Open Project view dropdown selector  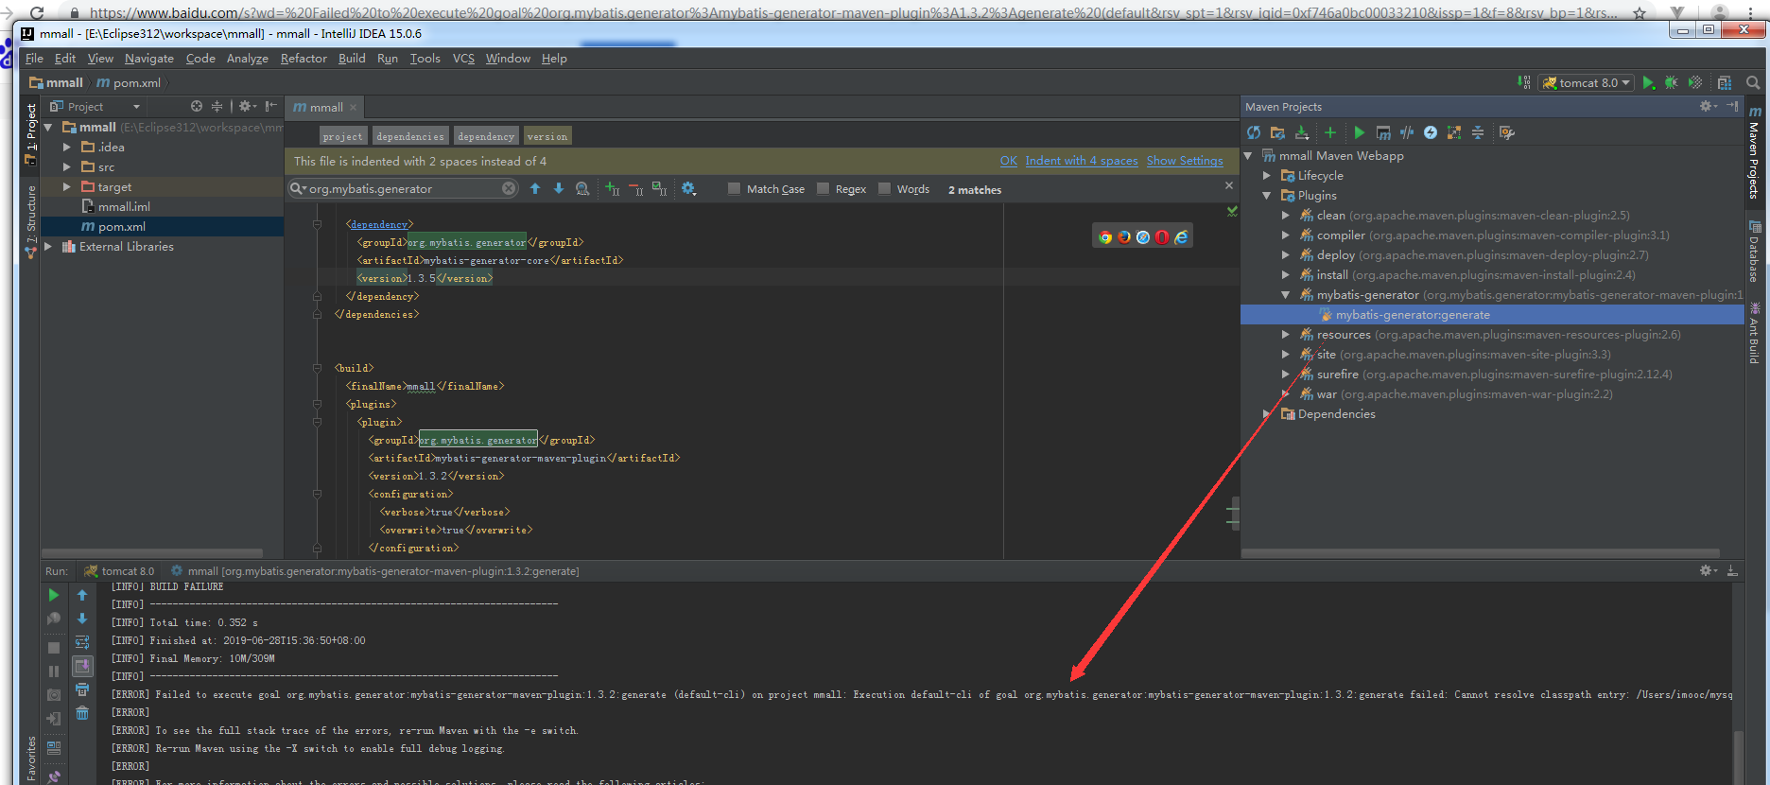click(x=95, y=107)
